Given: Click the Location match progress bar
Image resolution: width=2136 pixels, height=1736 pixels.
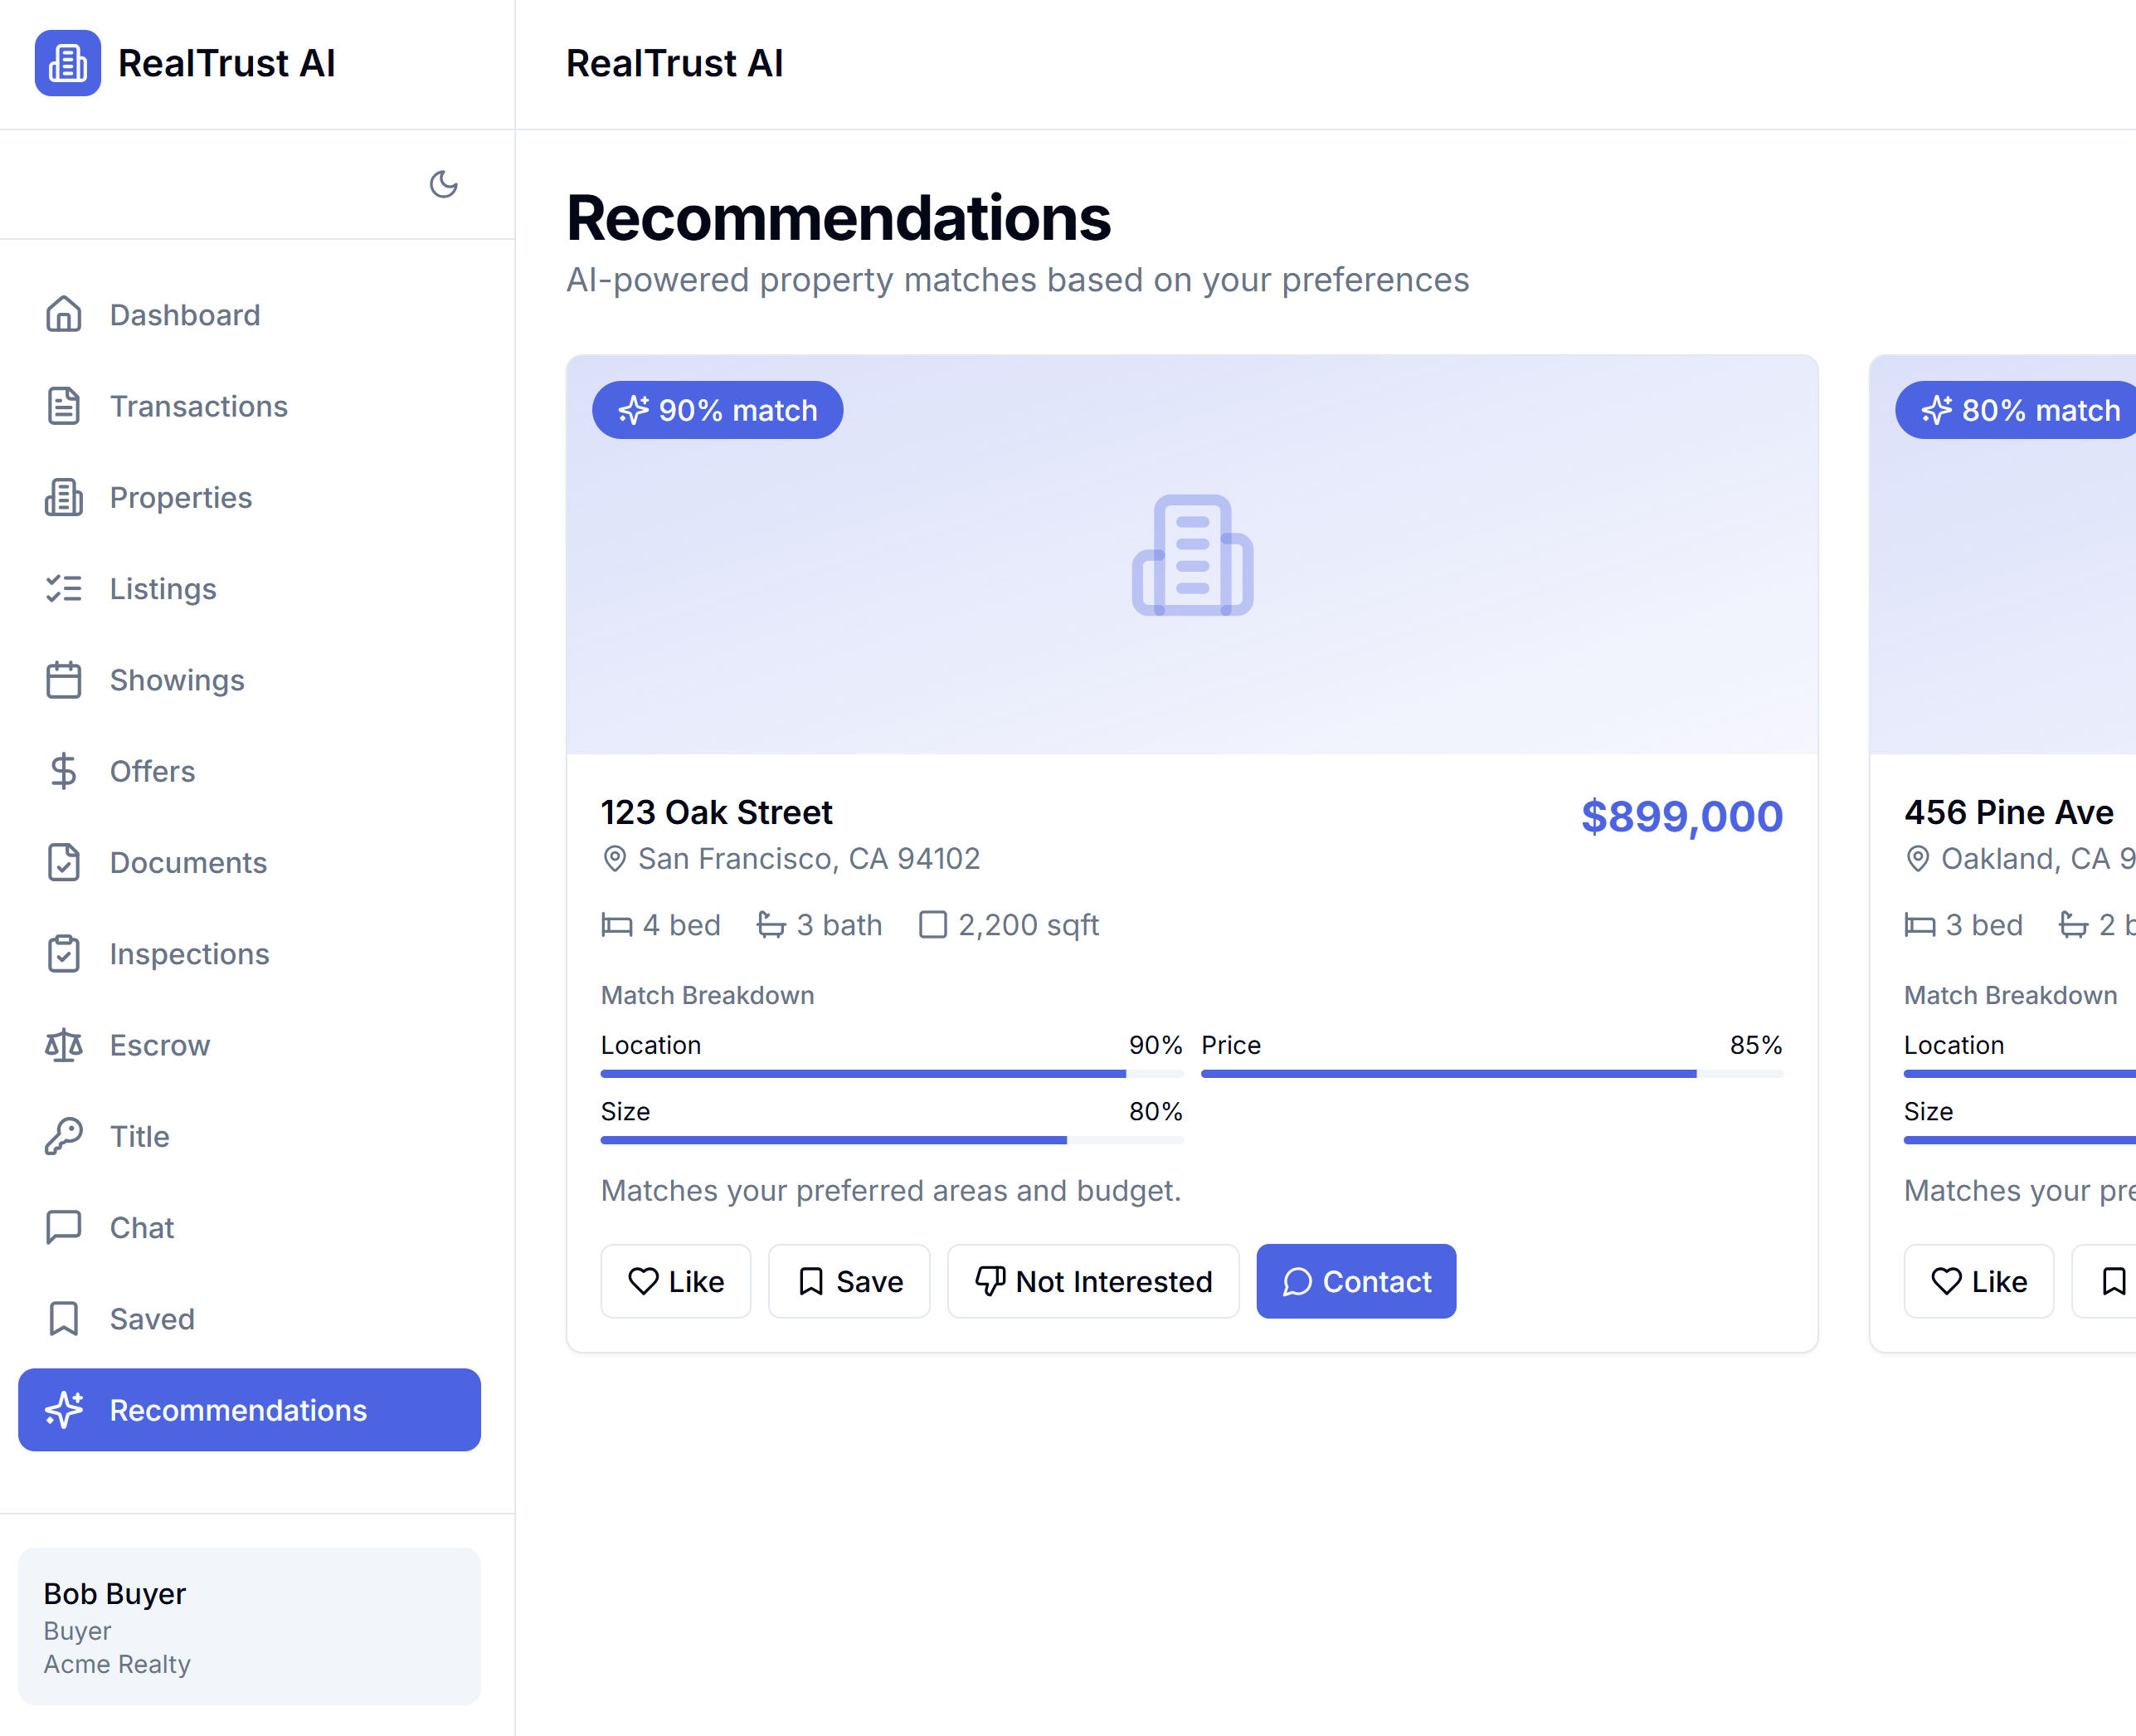Looking at the screenshot, I should pyautogui.click(x=892, y=1073).
